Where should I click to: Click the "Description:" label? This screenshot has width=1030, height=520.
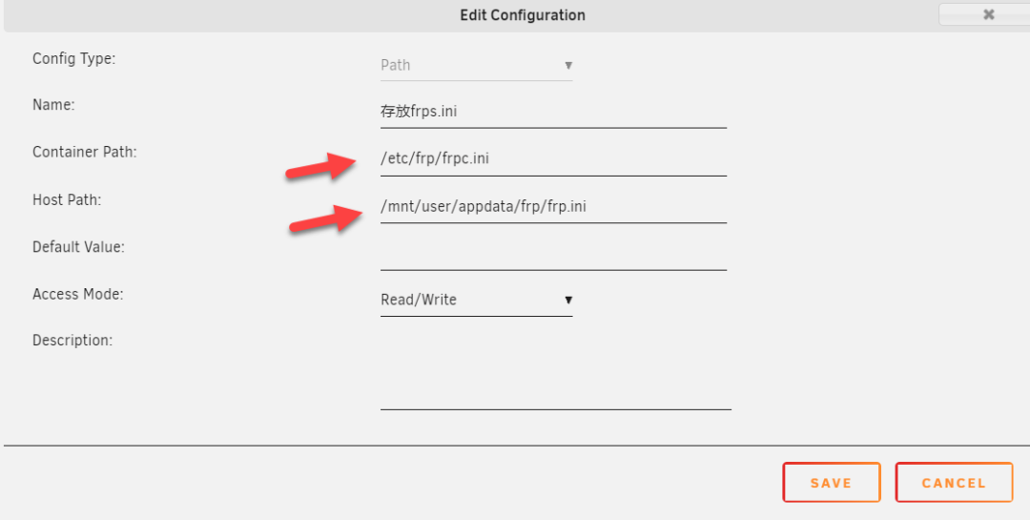tap(72, 341)
